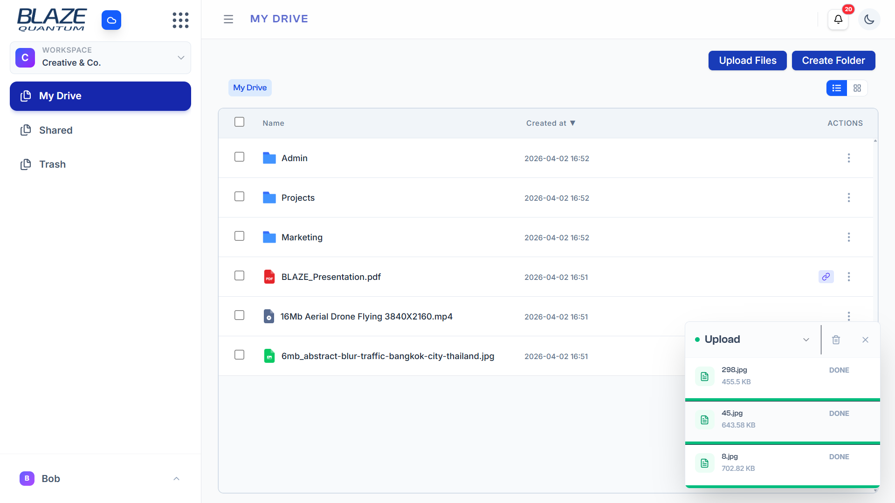Sort by Created at column

point(551,123)
